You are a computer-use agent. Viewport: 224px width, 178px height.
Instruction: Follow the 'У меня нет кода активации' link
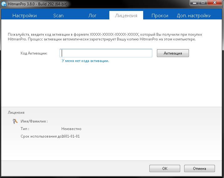(85, 61)
